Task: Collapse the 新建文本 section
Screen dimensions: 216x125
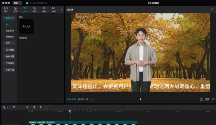Action: [x=9, y=18]
